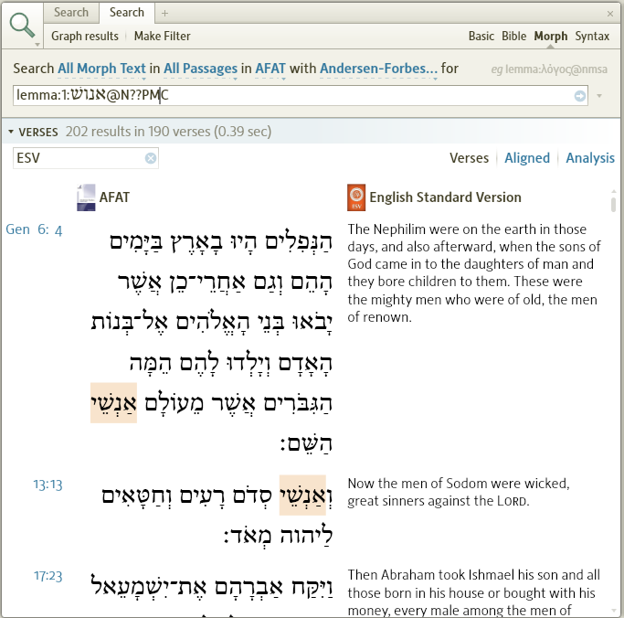Open the Gen 6:4 reference link
The height and width of the screenshot is (618, 624).
point(34,229)
